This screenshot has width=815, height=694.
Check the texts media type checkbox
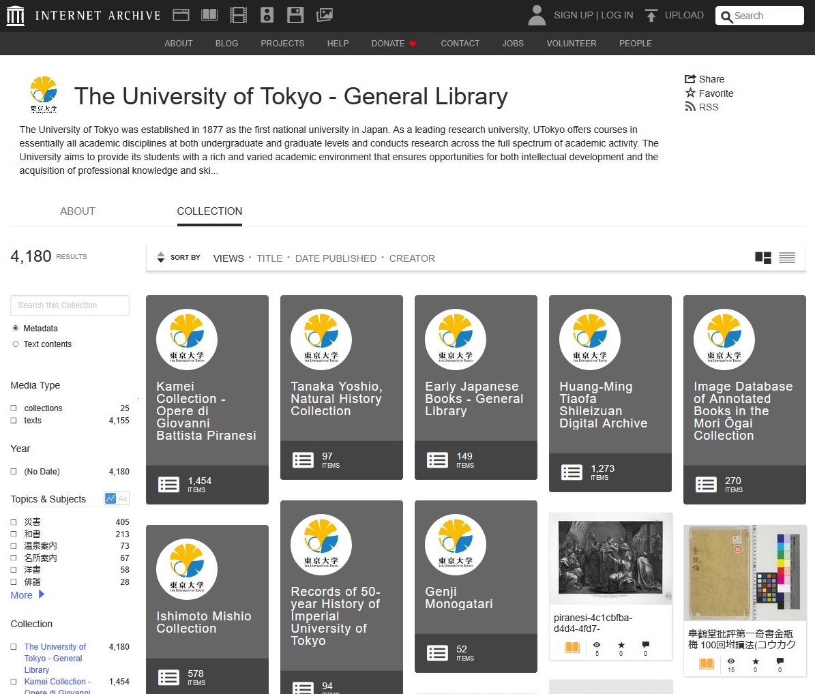point(14,420)
